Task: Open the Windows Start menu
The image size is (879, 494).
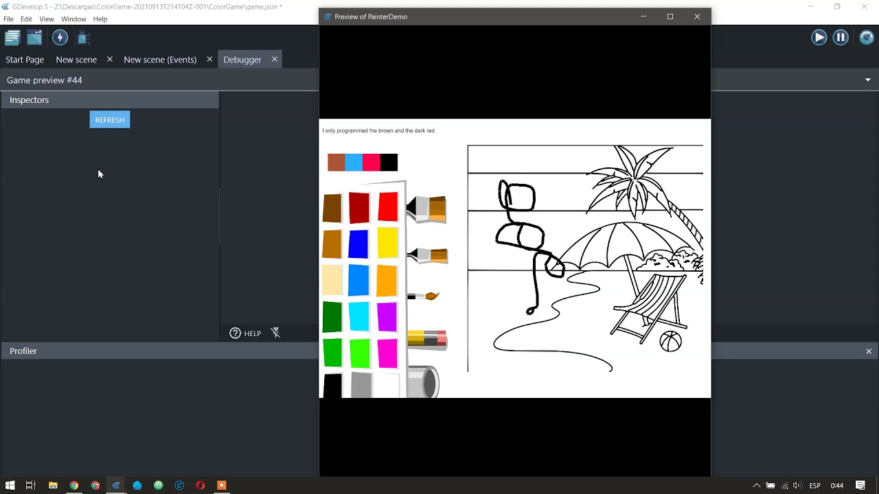Action: coord(10,485)
